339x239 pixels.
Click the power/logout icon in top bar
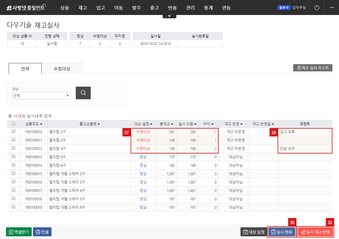click(x=317, y=8)
